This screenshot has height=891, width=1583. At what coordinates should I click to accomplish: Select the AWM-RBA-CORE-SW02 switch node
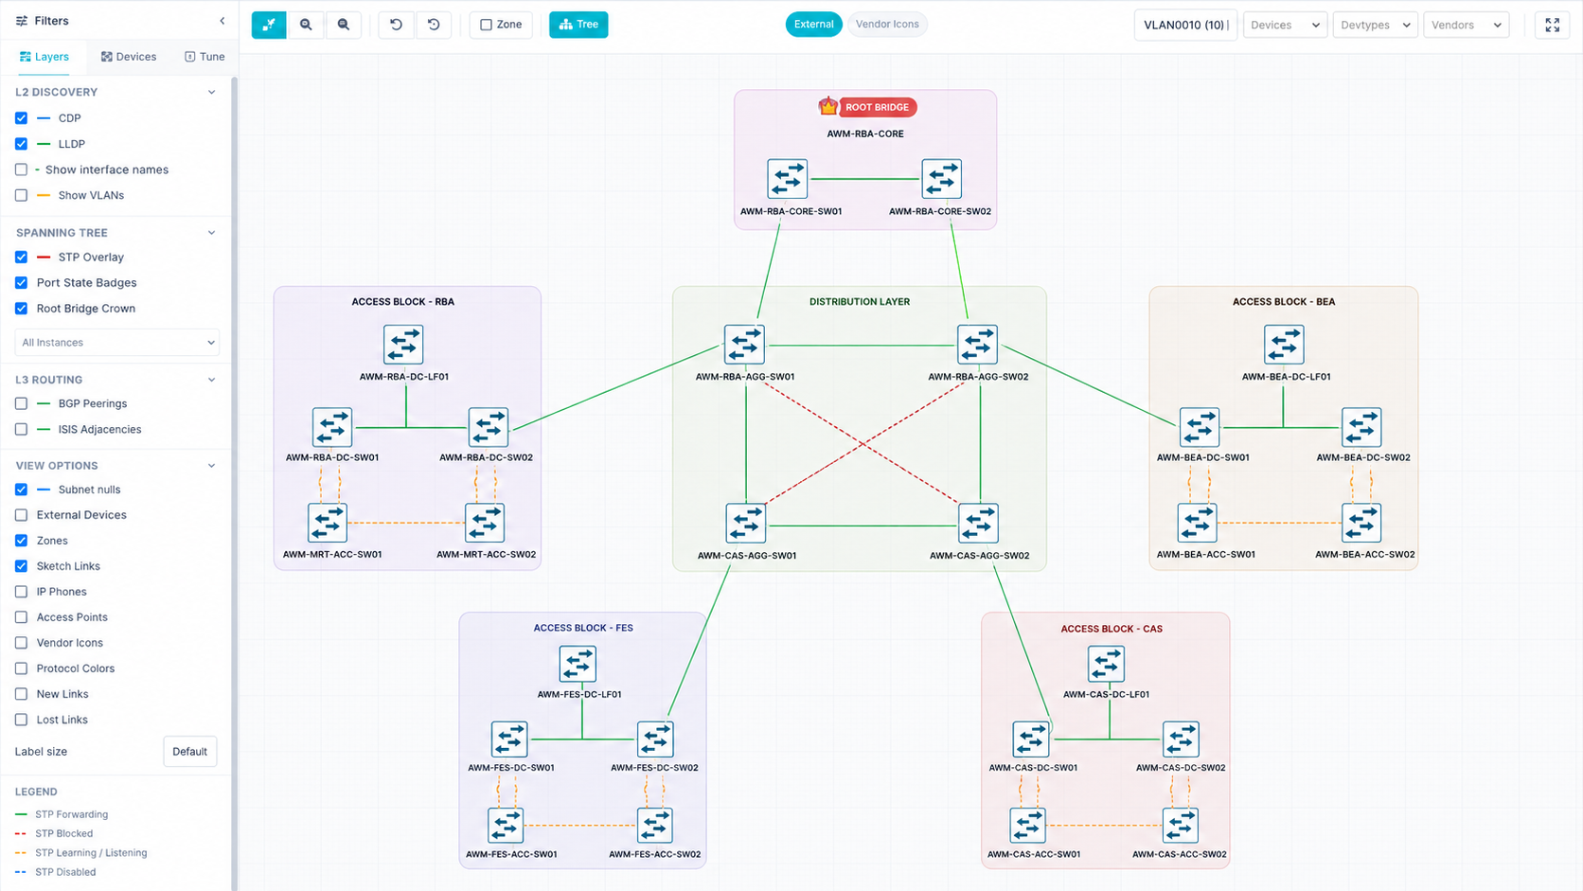tap(942, 179)
